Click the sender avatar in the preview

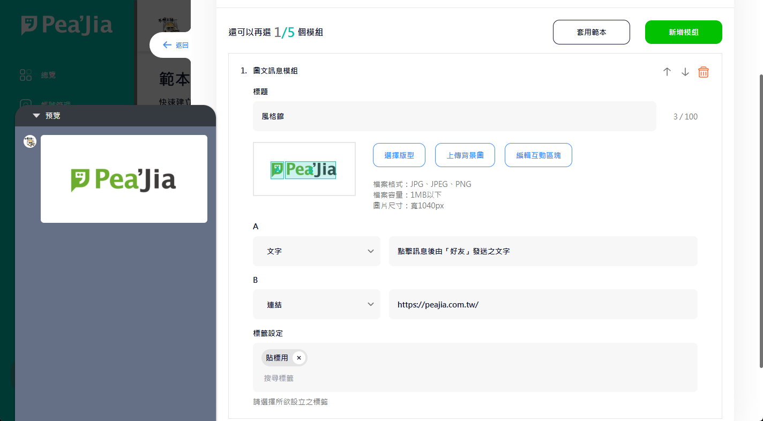(30, 141)
